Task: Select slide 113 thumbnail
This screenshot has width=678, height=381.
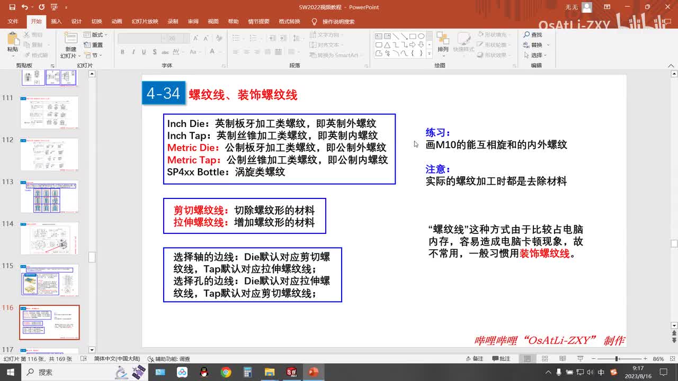Action: click(x=49, y=196)
